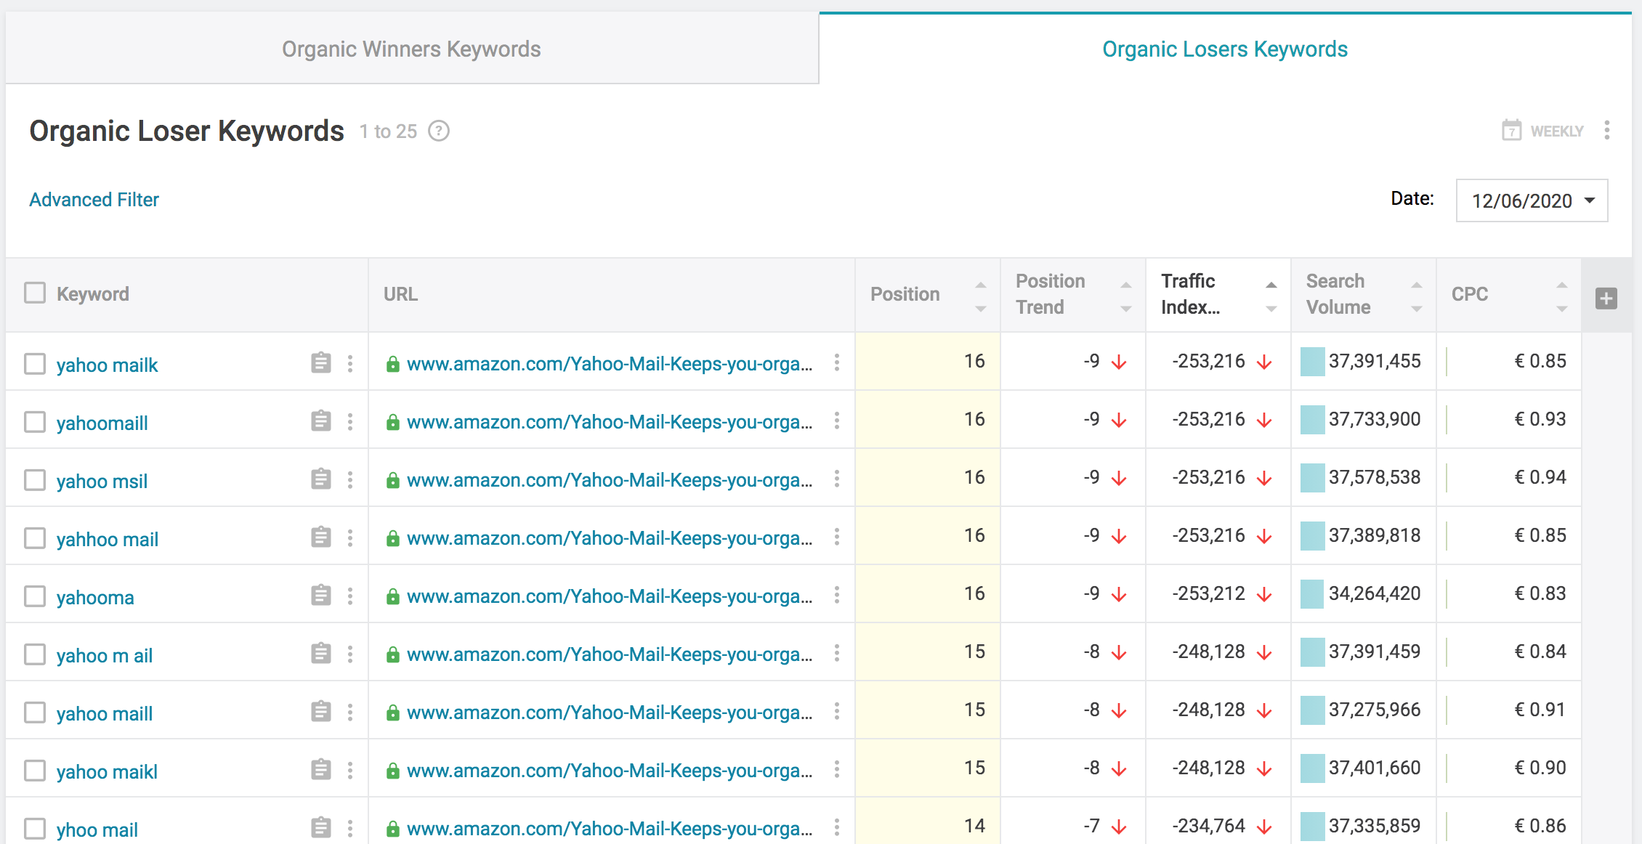Check the box for yahoomaill
Image resolution: width=1642 pixels, height=844 pixels.
(x=35, y=422)
